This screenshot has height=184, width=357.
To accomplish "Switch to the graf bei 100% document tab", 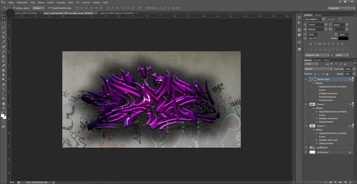I will click(x=117, y=13).
